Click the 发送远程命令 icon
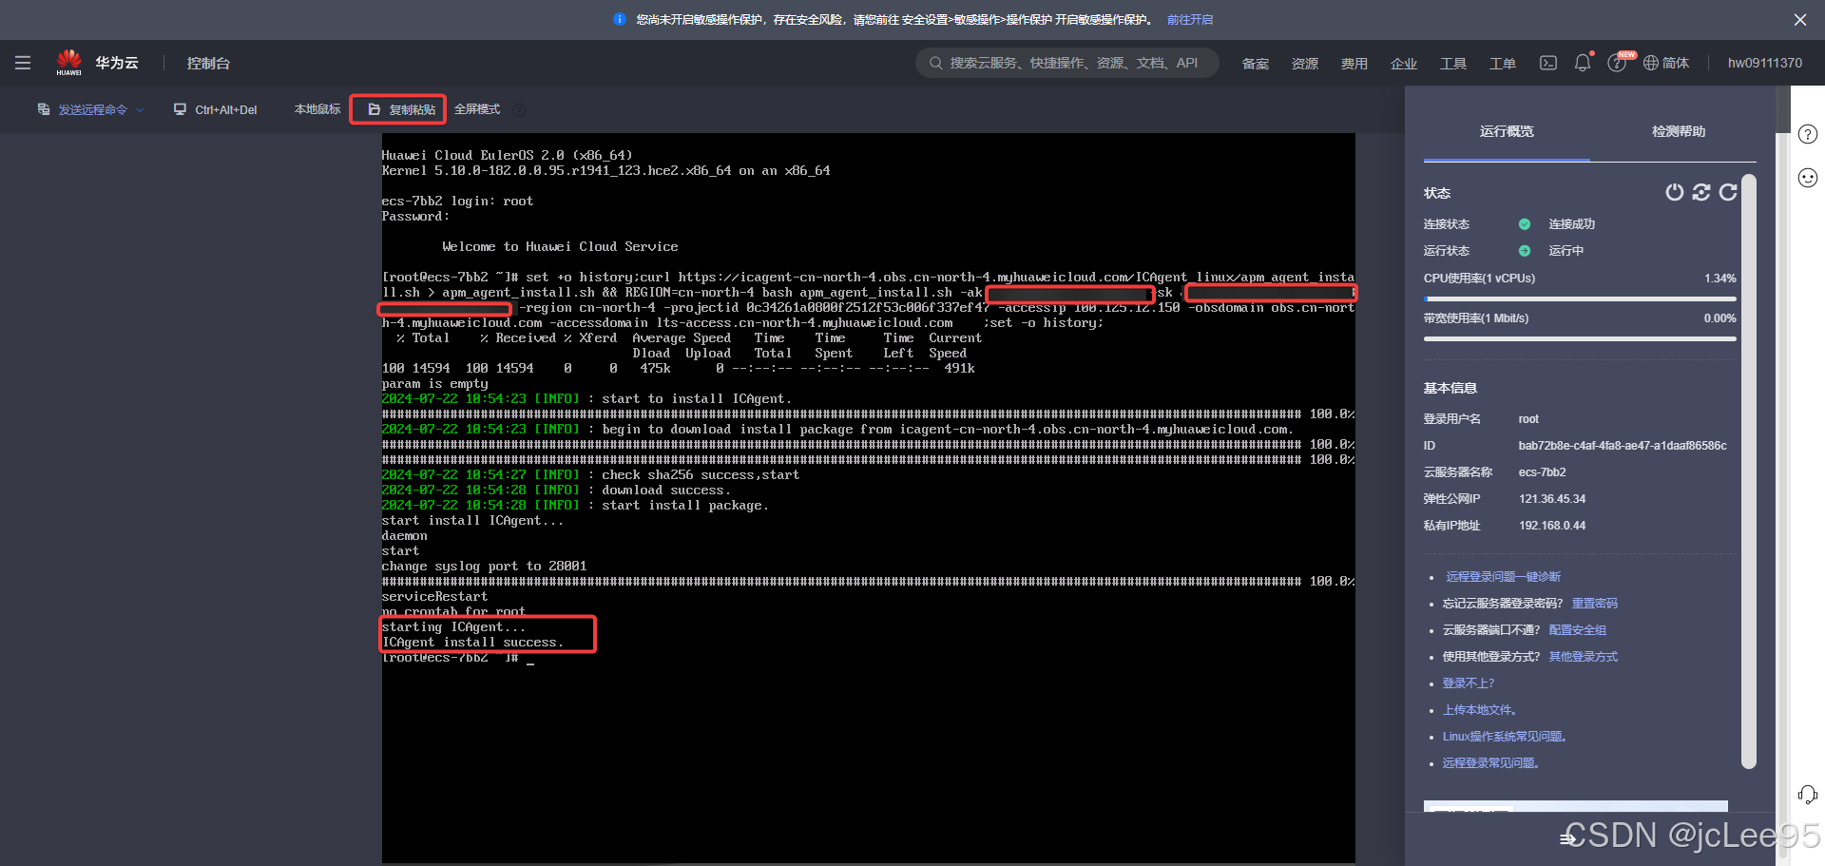The image size is (1825, 866). click(44, 109)
